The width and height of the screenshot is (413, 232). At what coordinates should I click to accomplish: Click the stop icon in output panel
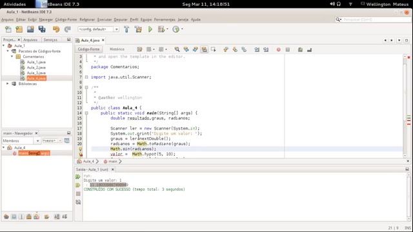click(78, 194)
